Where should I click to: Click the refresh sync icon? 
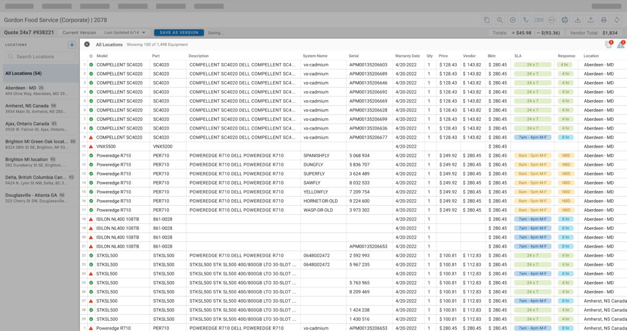(x=617, y=20)
